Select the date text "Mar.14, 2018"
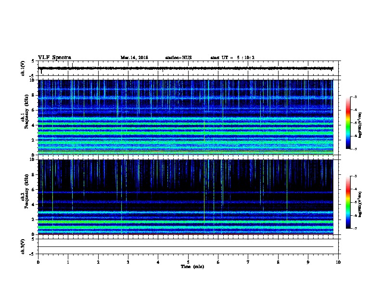Viewport: 381px width, 294px height. [134, 58]
